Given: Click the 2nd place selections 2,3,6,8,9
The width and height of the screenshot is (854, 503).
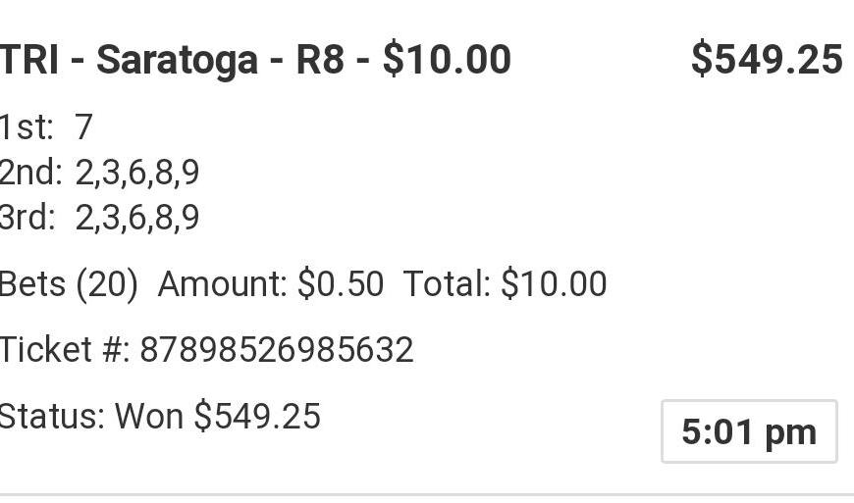Looking at the screenshot, I should [137, 173].
